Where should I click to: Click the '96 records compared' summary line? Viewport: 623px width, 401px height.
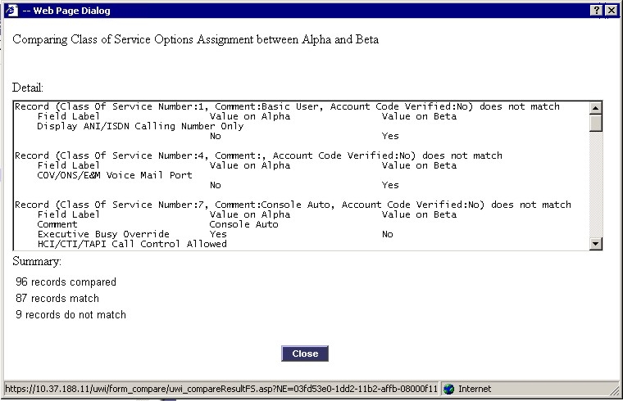click(x=66, y=282)
